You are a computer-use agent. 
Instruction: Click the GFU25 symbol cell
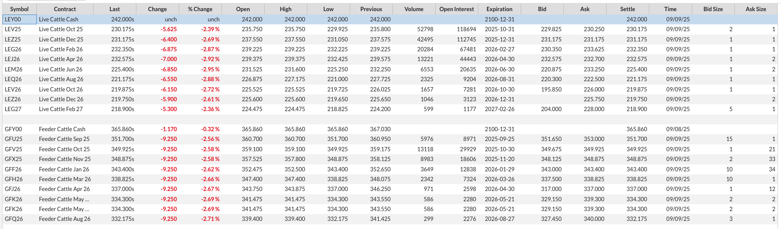[x=20, y=139]
